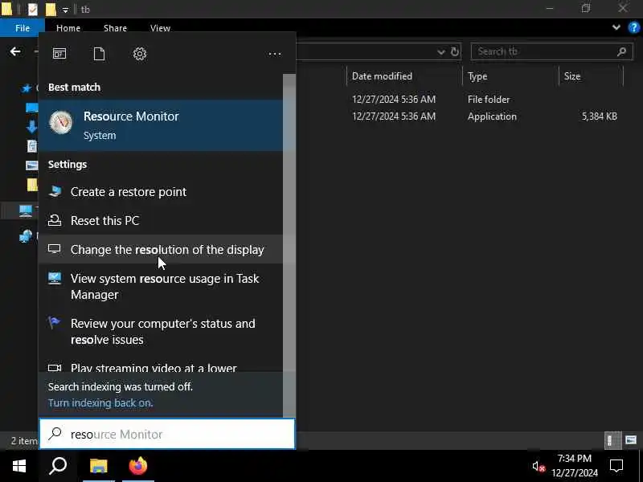Go back with Explorer back arrow

(15, 51)
